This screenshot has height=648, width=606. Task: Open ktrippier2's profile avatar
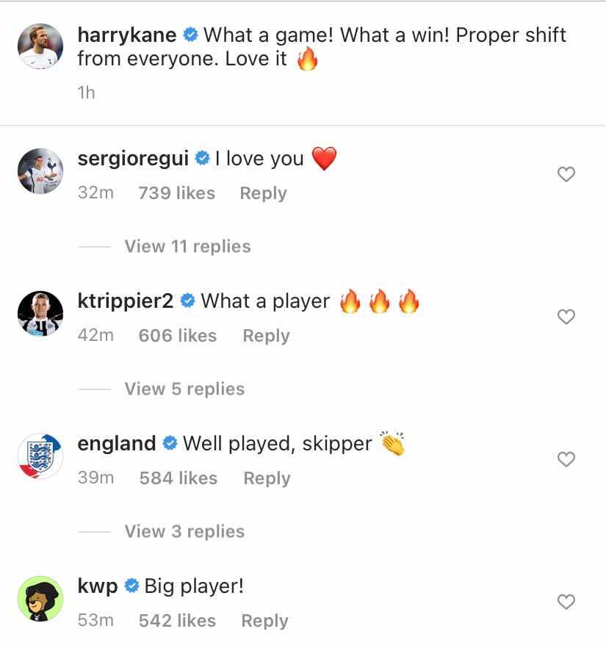[40, 317]
